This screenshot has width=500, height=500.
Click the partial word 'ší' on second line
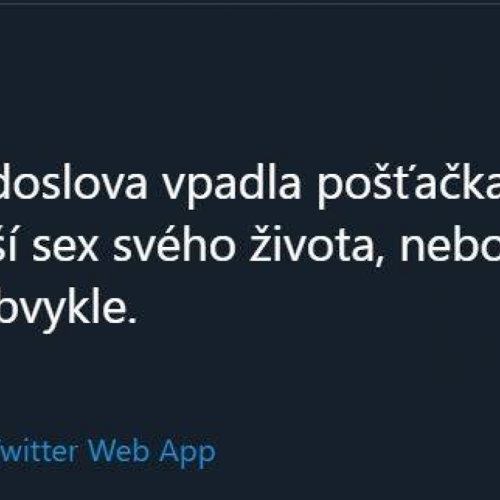coord(8,243)
